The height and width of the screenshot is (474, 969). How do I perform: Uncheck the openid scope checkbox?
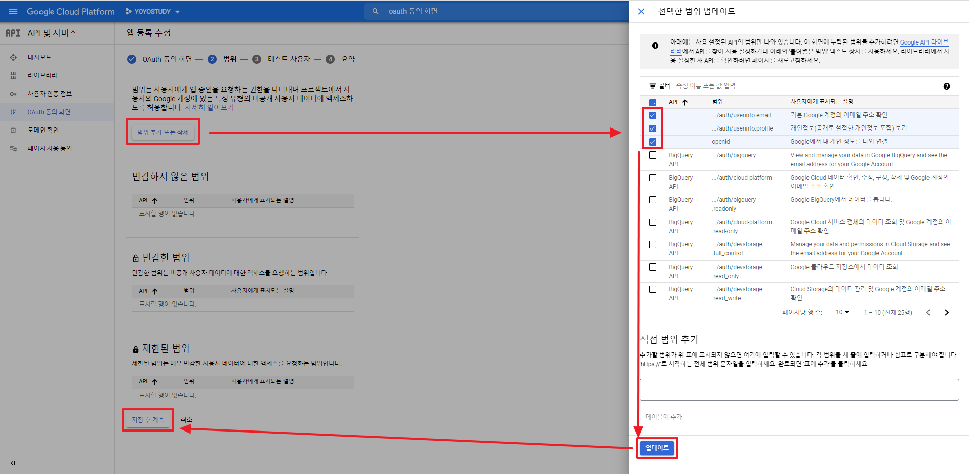[653, 142]
